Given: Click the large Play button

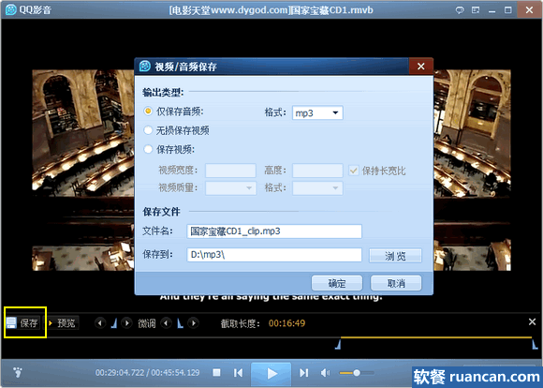Looking at the screenshot, I should tap(271, 373).
